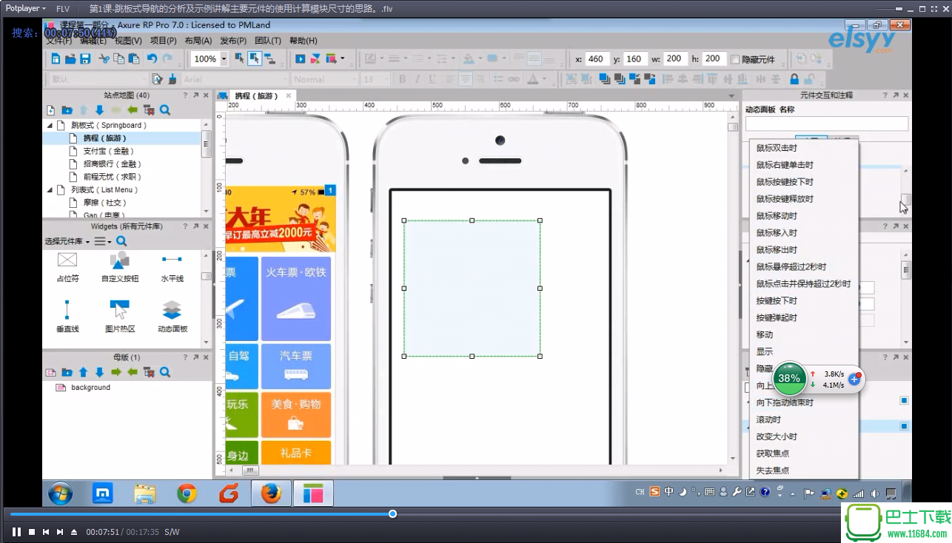Add a master in 母版 panel
This screenshot has width=952, height=543.
click(x=50, y=372)
